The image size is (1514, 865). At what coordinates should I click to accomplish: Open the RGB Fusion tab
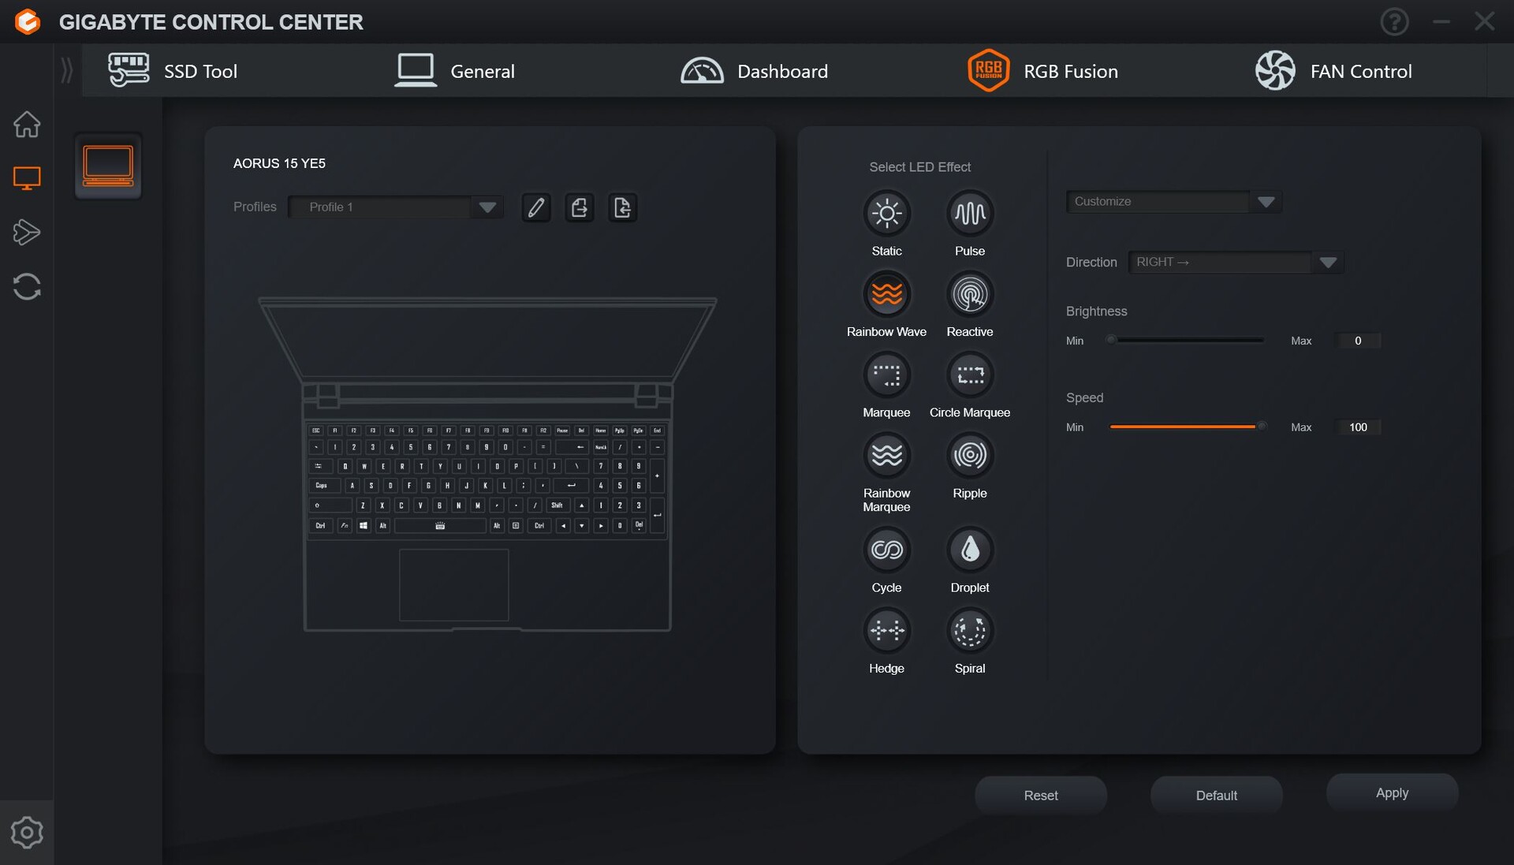(x=1042, y=71)
